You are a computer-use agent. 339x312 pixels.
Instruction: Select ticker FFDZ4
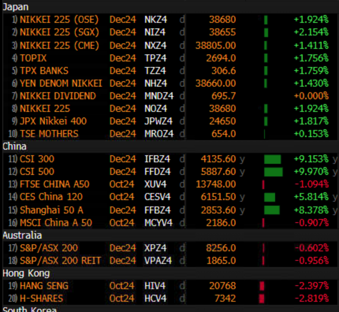pyautogui.click(x=158, y=171)
